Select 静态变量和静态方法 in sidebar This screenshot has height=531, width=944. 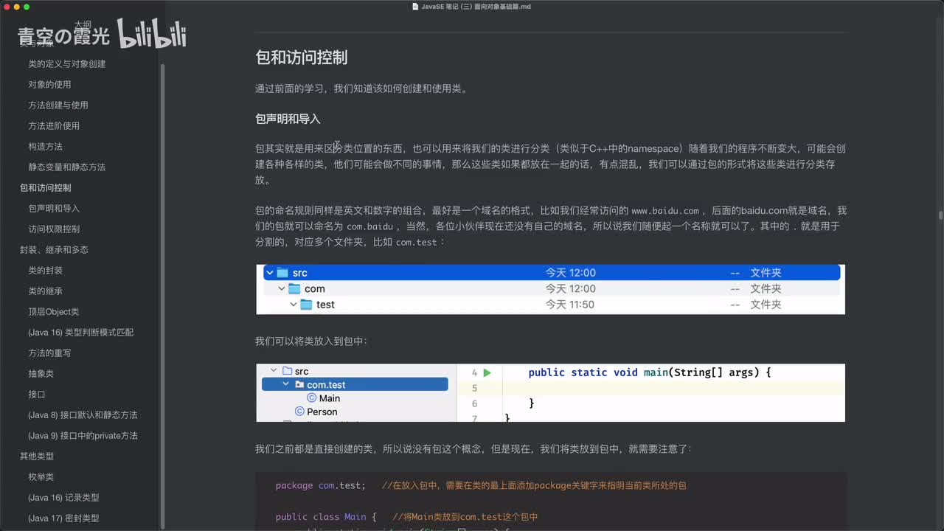pyautogui.click(x=66, y=167)
